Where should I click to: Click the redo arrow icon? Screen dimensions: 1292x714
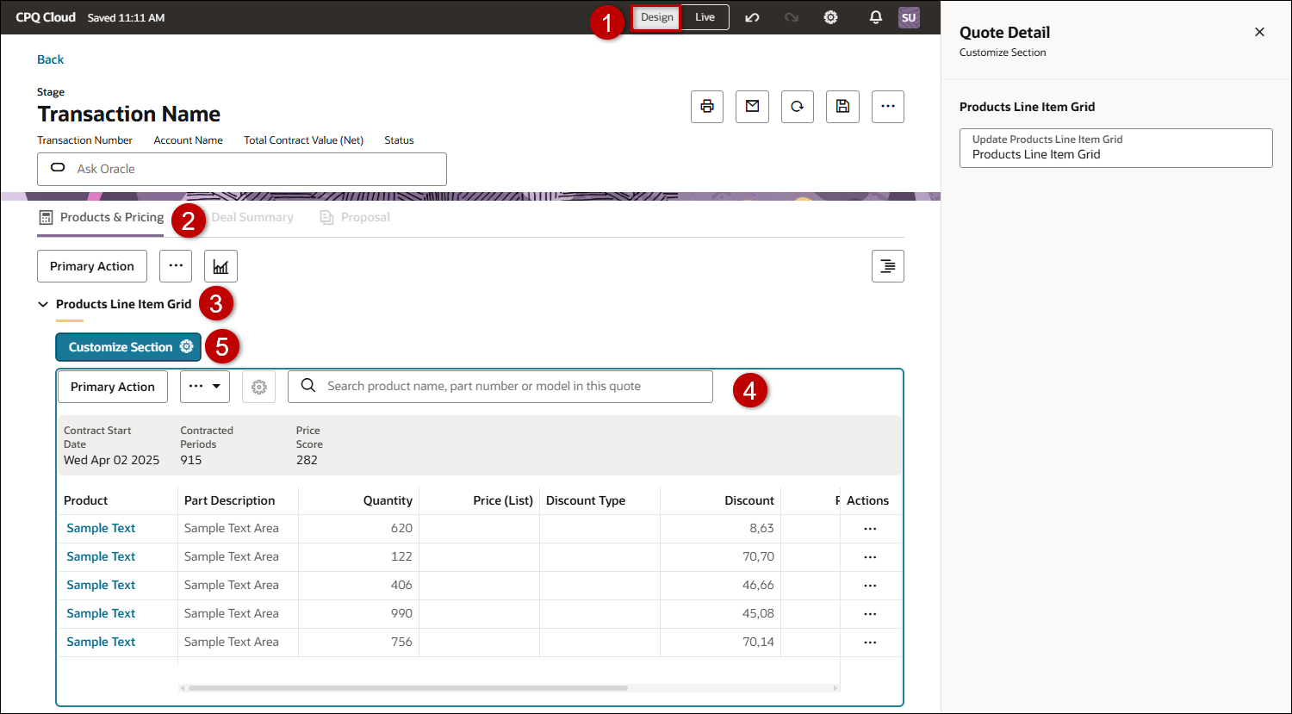coord(792,17)
